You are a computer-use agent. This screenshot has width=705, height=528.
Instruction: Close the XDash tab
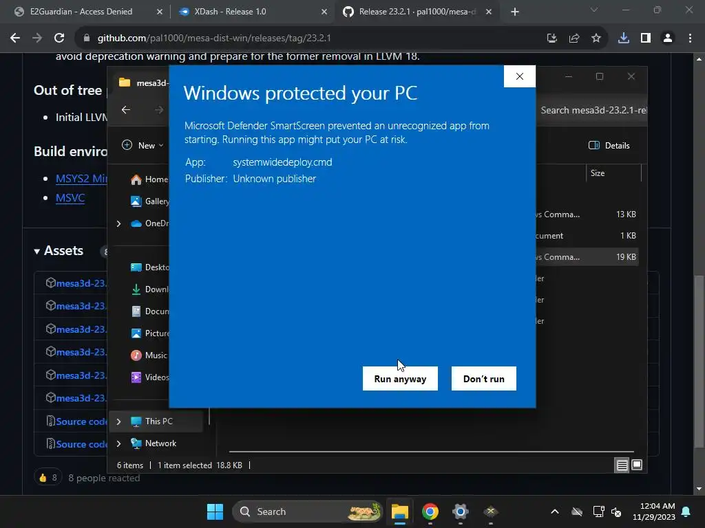(x=324, y=12)
